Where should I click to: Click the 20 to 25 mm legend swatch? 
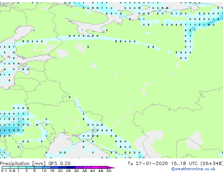(63, 167)
